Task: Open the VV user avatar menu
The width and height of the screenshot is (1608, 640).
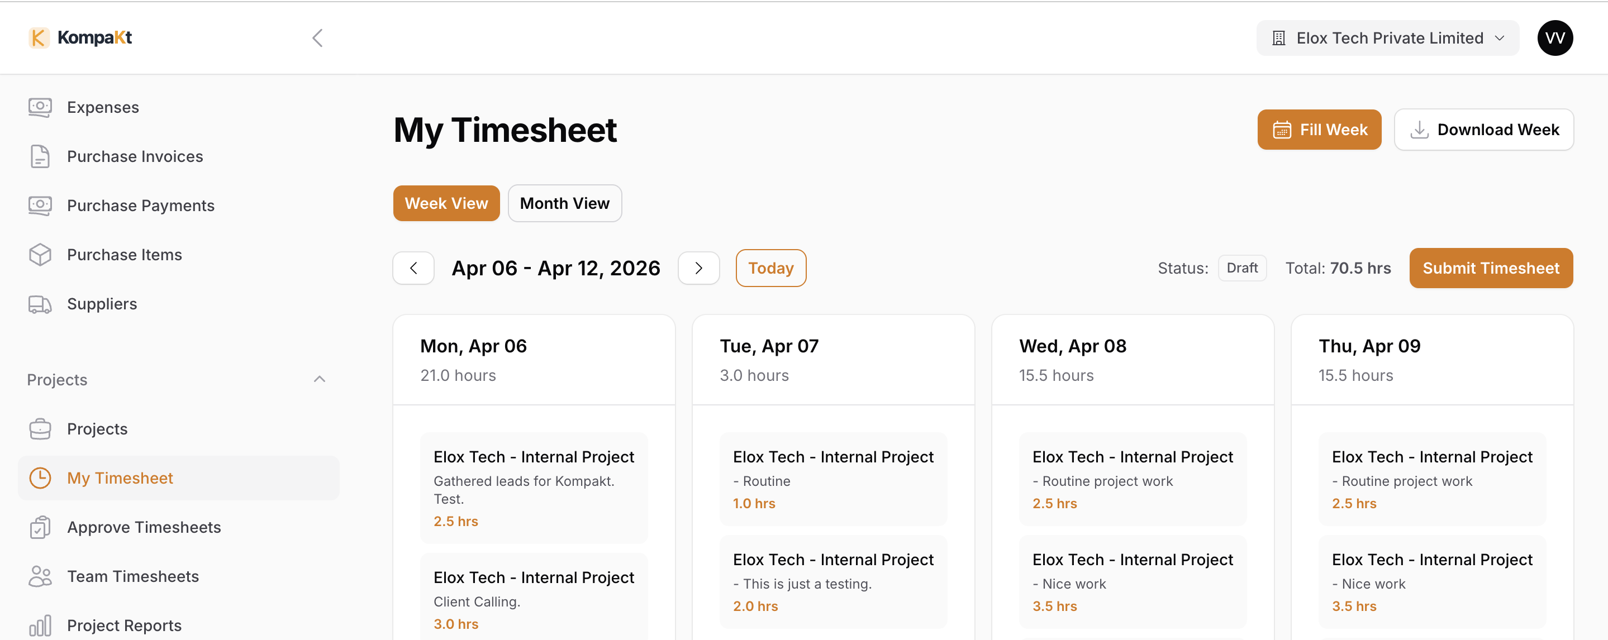Action: [x=1555, y=38]
